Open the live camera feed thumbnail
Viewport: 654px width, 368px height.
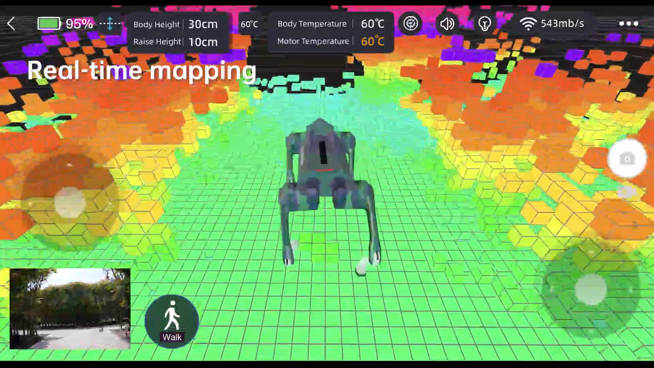click(x=70, y=308)
